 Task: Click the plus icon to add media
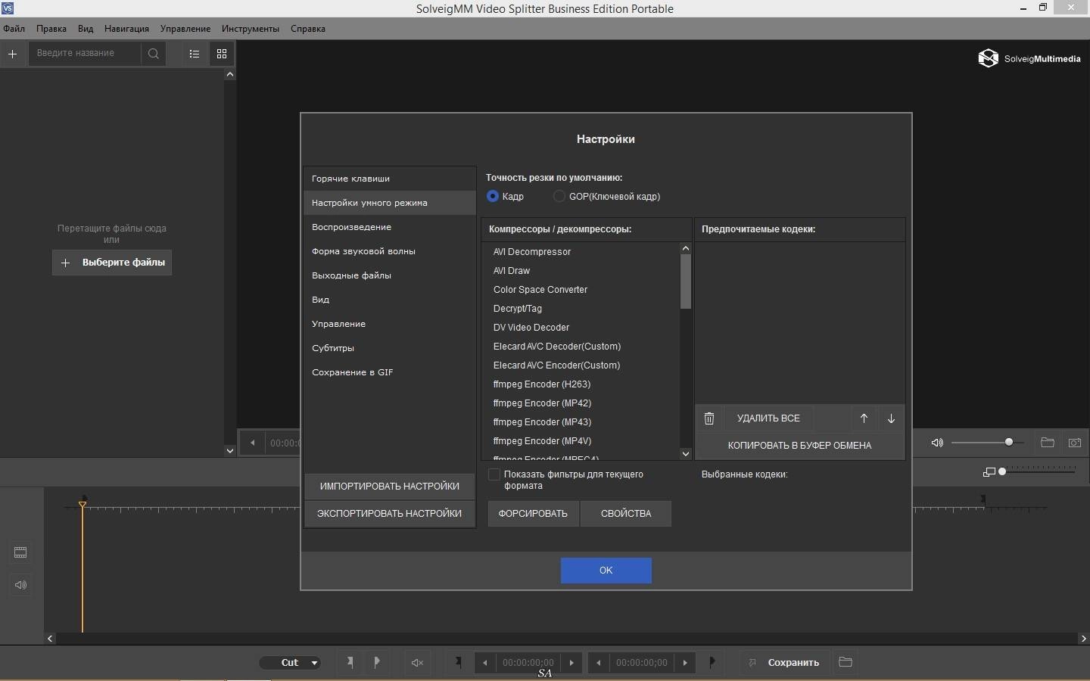coord(12,54)
